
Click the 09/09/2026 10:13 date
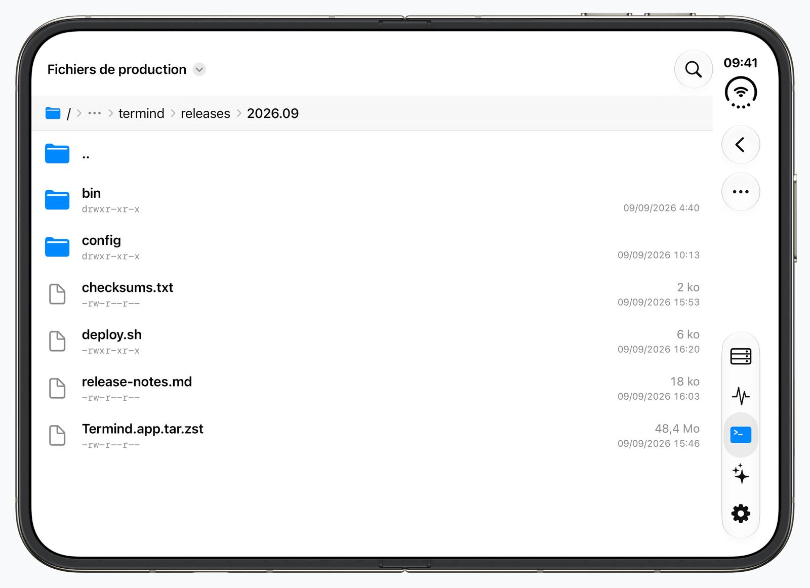click(659, 255)
